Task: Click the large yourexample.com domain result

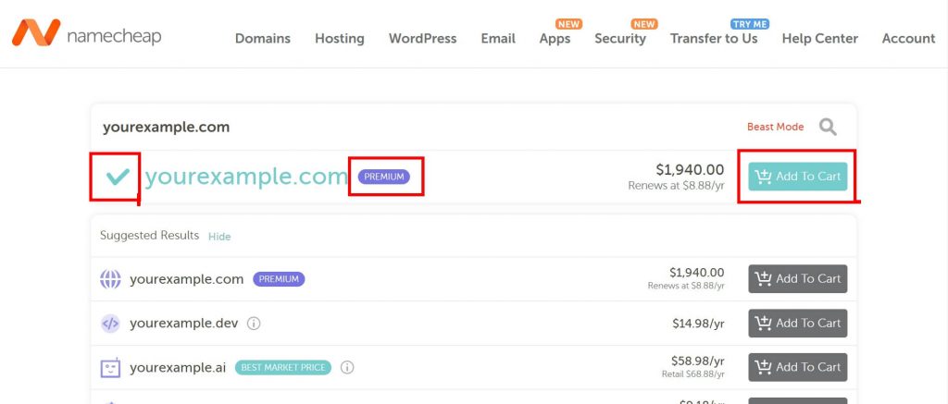Action: point(246,177)
